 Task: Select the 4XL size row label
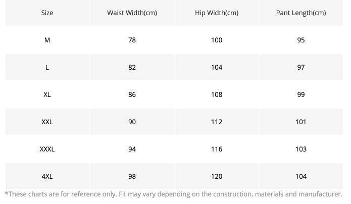click(x=47, y=176)
